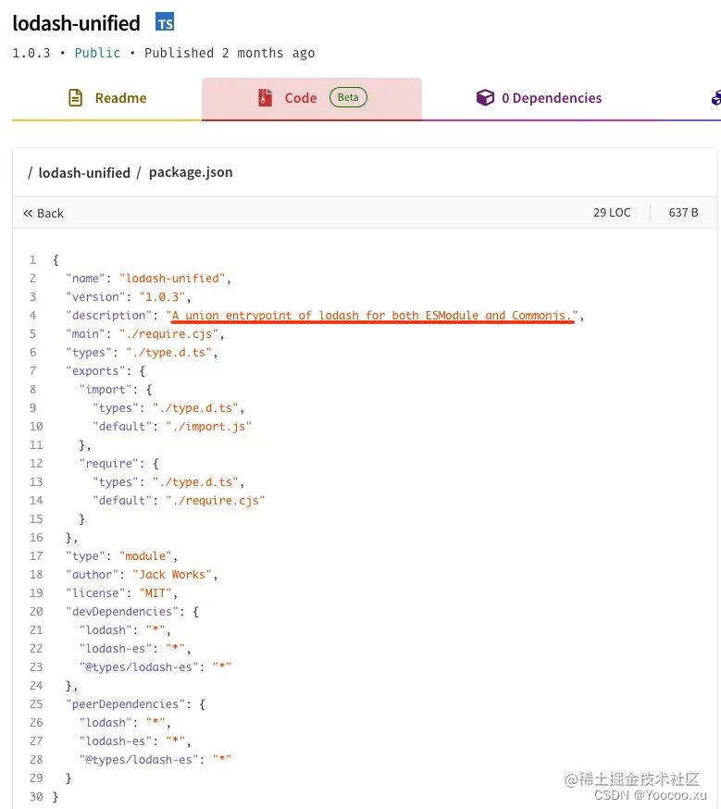Click the TypeScript TS badge icon
The width and height of the screenshot is (721, 809).
click(x=165, y=22)
